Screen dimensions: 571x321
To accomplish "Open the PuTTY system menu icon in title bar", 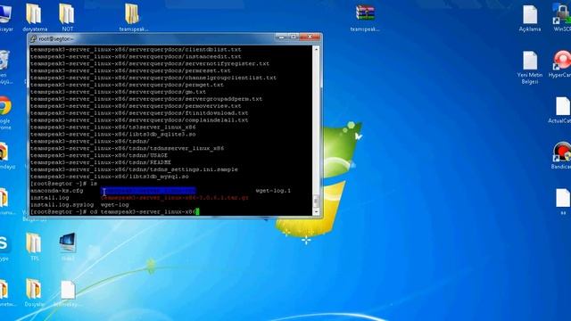I will (x=33, y=38).
